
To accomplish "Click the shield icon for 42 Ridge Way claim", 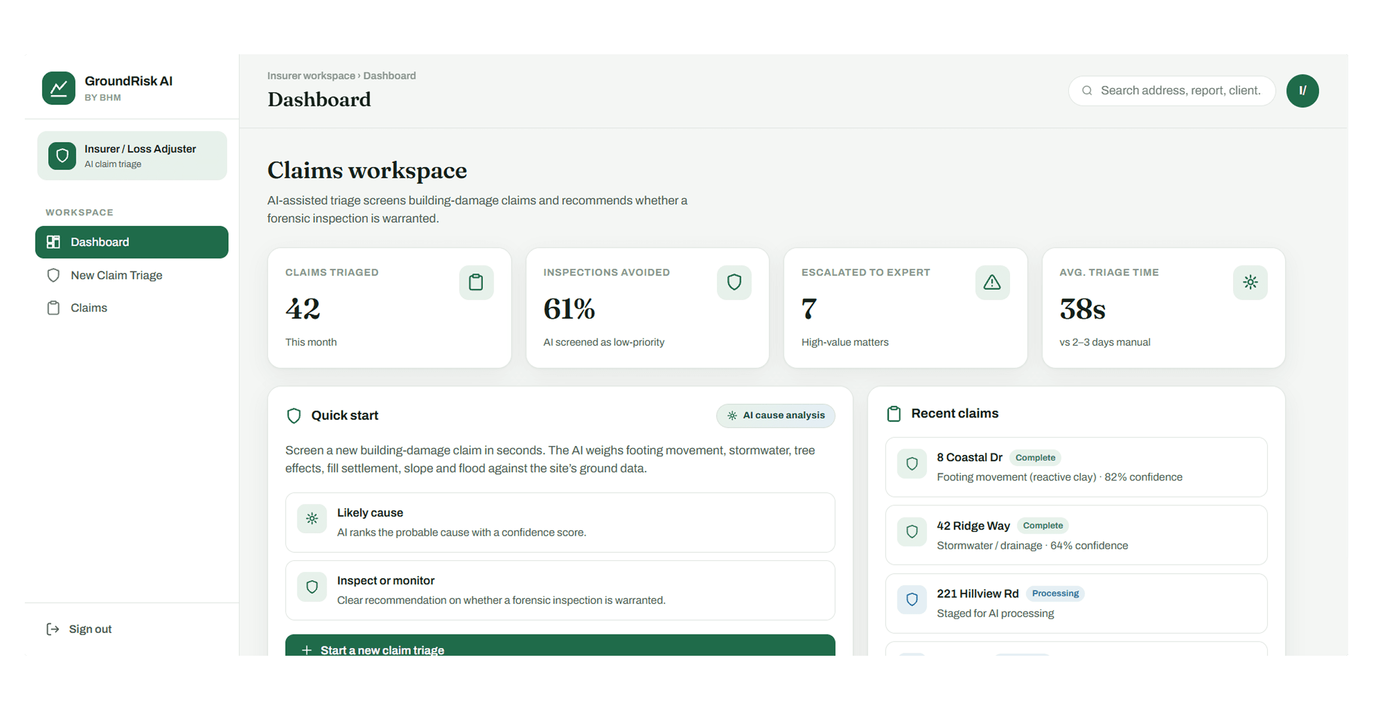I will (x=912, y=532).
